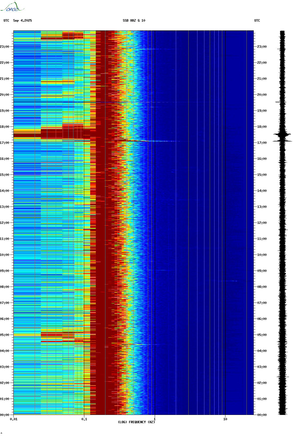
Task: Select the 'Sep 4,2025' date text
Action: pos(22,21)
